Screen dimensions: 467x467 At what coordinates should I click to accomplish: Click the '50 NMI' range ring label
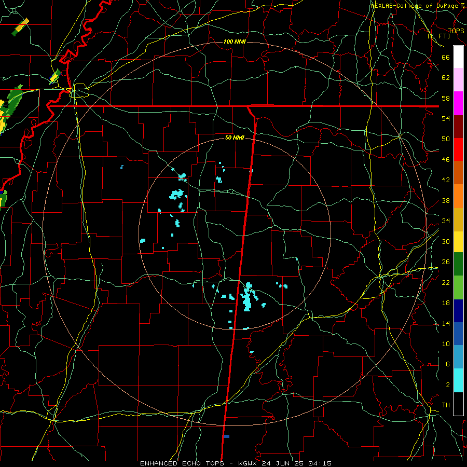(x=235, y=138)
